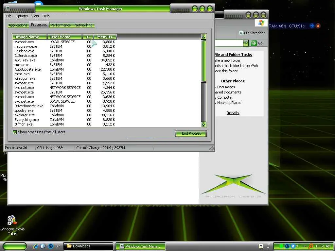Click Make a new folder link
Viewport: 335px width, 251px height.
pos(228,60)
